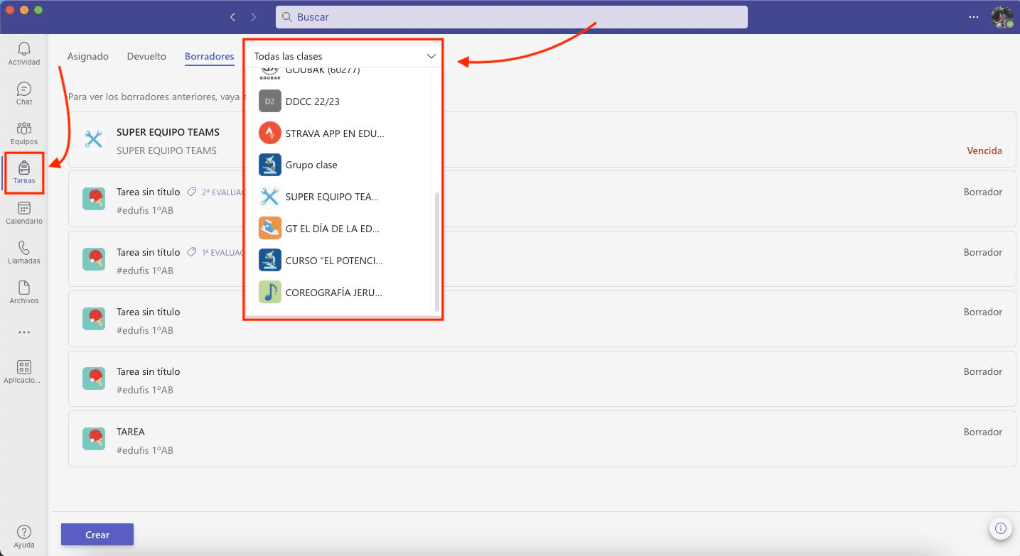Choose Grupo clase in the dropdown list
Viewport: 1020px width, 556px height.
point(311,165)
